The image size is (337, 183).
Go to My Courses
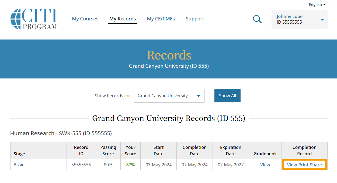pyautogui.click(x=85, y=19)
